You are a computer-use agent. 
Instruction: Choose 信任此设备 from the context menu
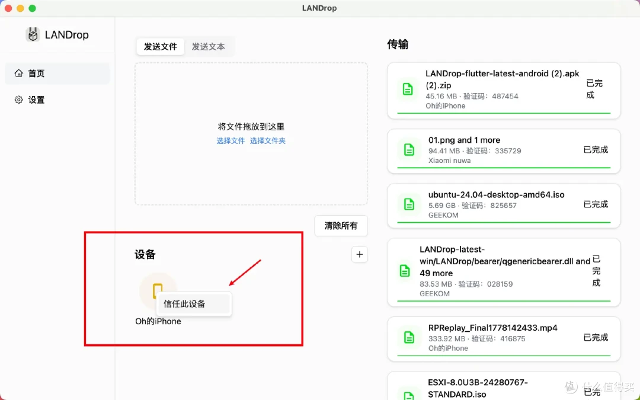(x=194, y=303)
